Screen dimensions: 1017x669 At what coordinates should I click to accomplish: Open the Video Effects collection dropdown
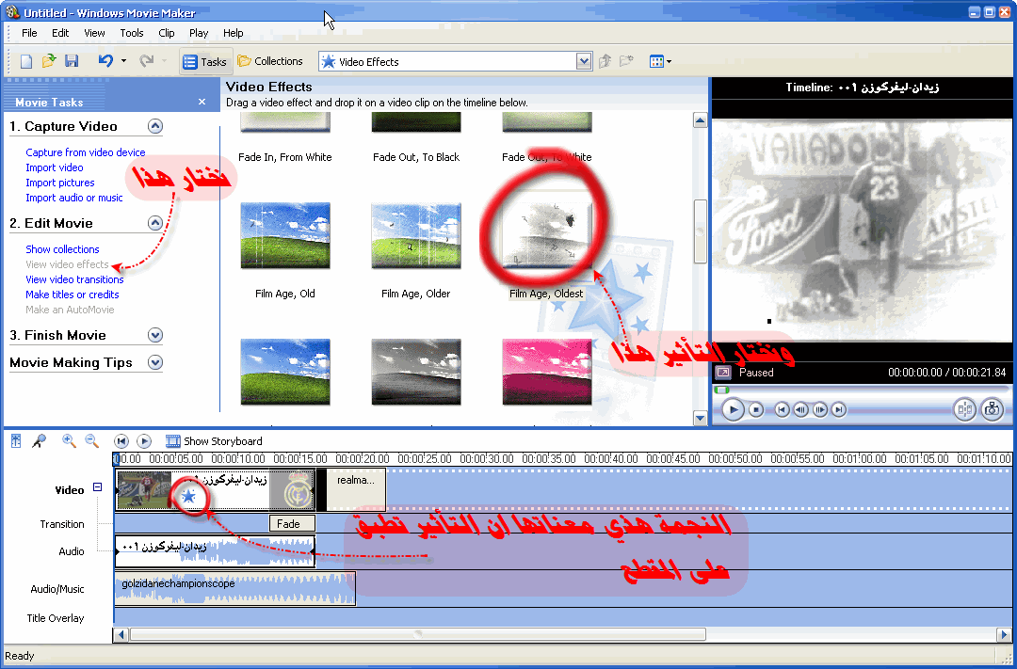pyautogui.click(x=584, y=61)
